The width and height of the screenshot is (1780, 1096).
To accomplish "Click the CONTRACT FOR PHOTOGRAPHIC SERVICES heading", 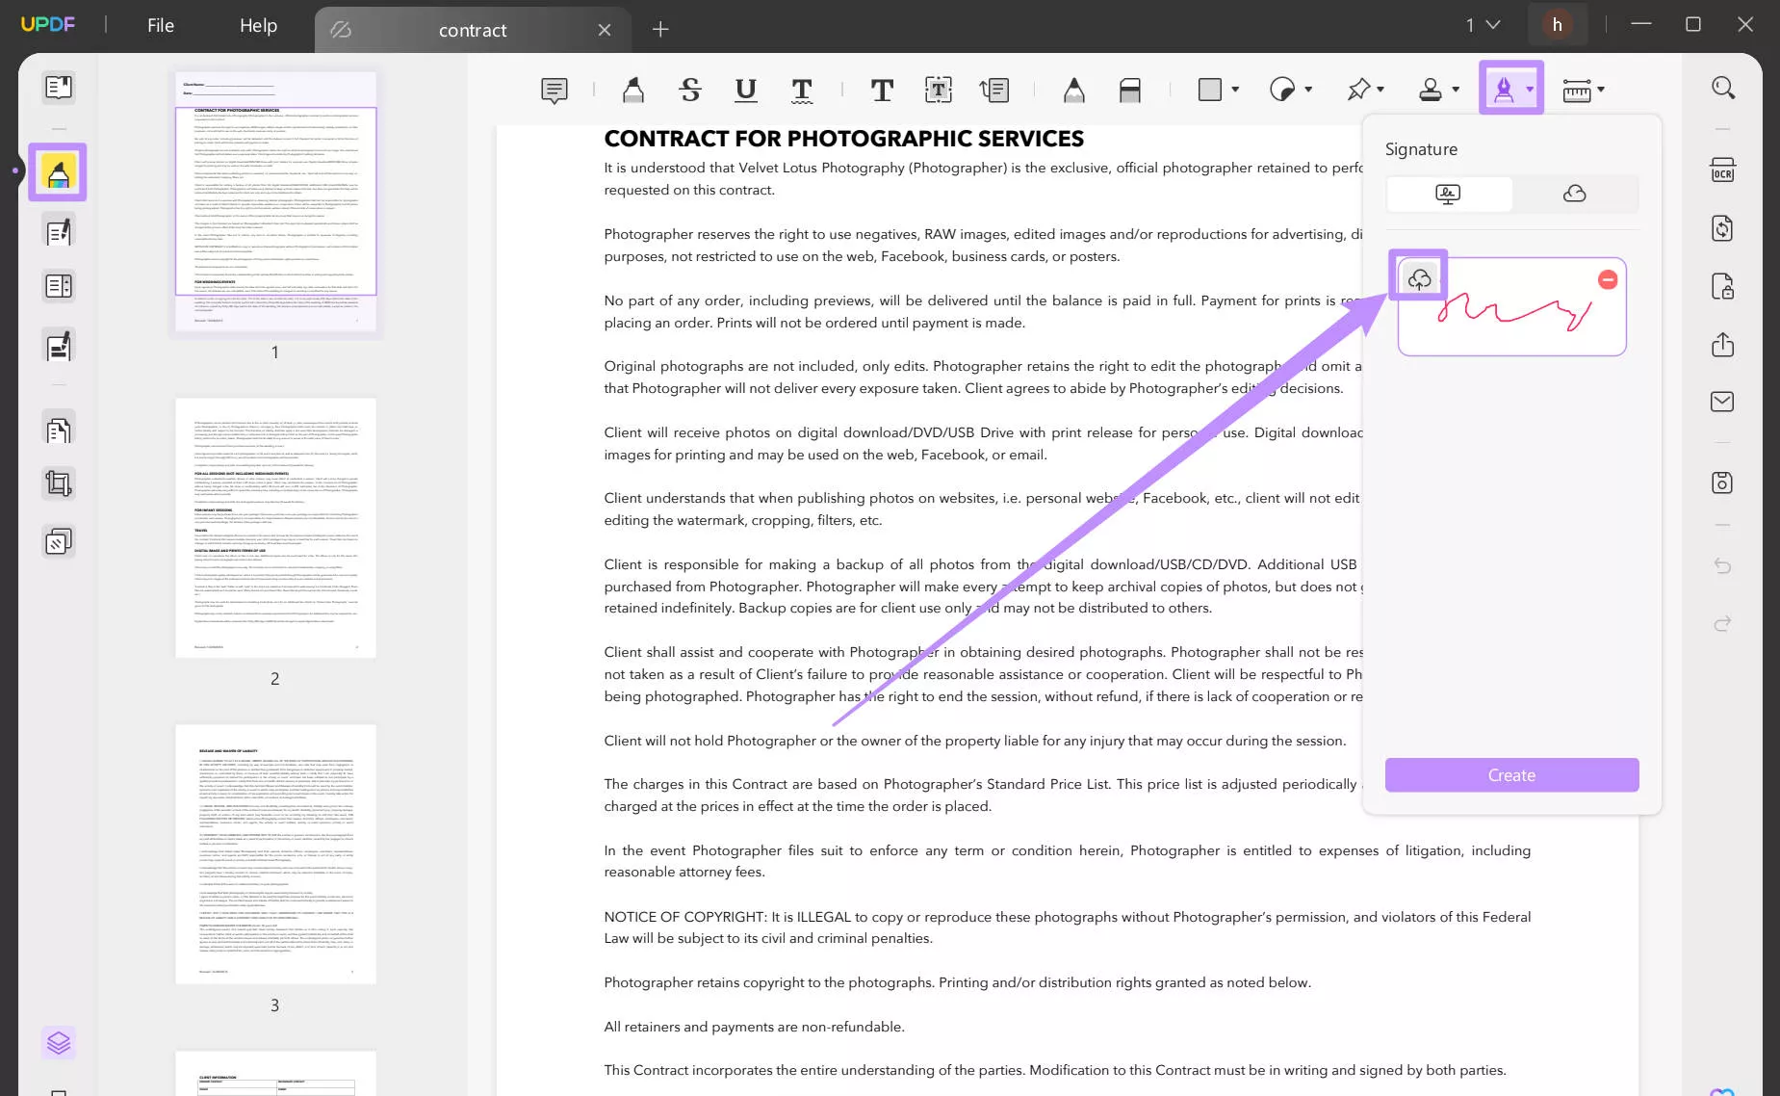I will point(843,139).
